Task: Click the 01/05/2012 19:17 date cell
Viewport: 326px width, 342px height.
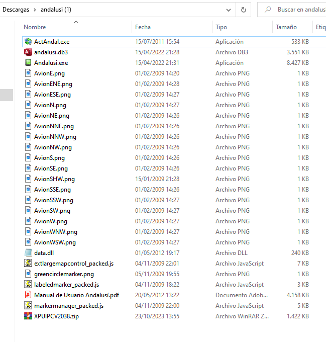Action: [157, 253]
